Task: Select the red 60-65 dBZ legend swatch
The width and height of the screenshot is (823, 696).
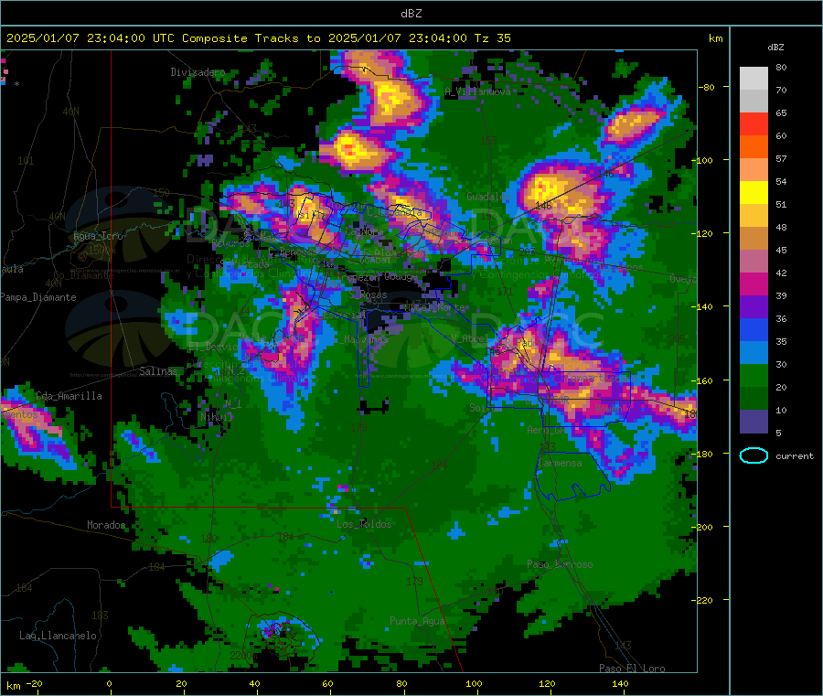Action: 754,123
